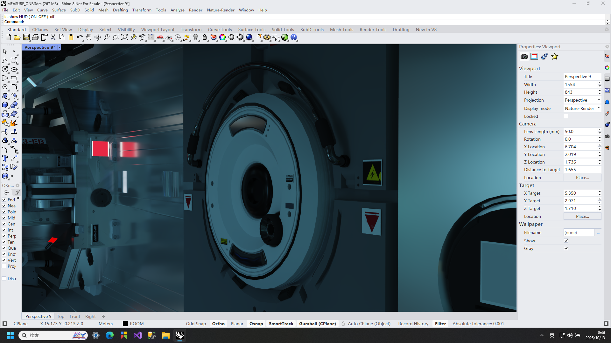Click the camera icon in Properties panel
611x343 pixels.
pos(524,57)
